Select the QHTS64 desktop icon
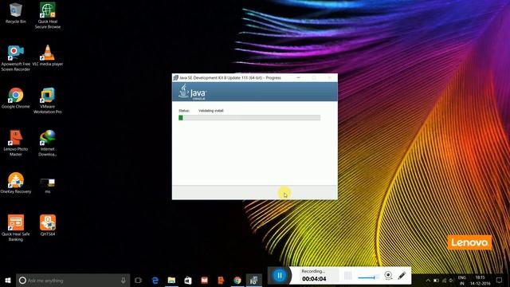Image resolution: width=510 pixels, height=287 pixels. tap(48, 225)
